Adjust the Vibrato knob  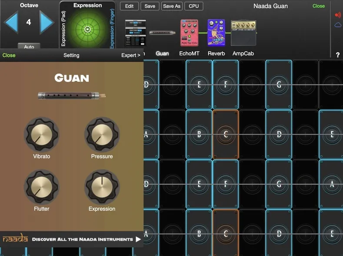tap(42, 135)
